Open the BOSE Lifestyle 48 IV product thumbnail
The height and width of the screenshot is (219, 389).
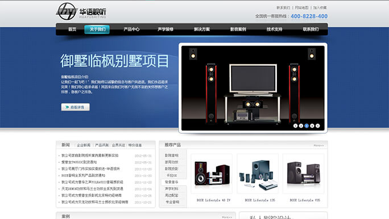[212, 174]
